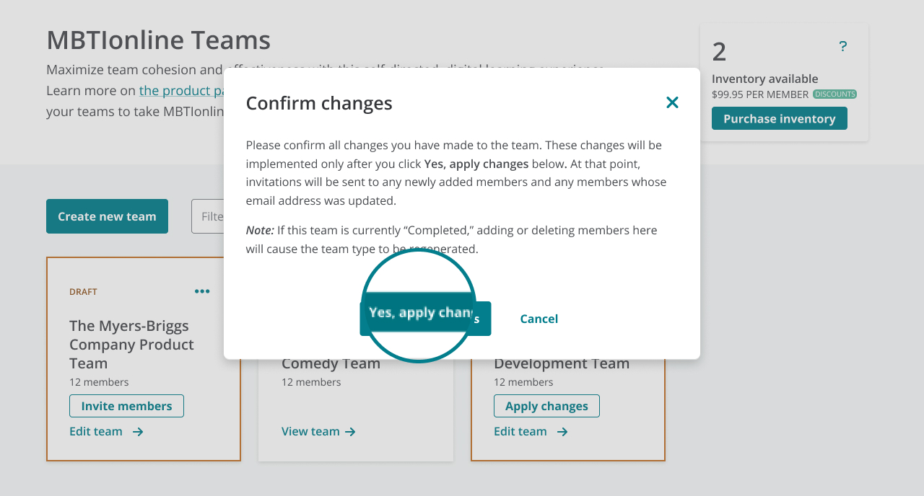Open Edit team link for Myers-Briggs Product Team
Viewport: 924px width, 496px height.
pyautogui.click(x=96, y=432)
